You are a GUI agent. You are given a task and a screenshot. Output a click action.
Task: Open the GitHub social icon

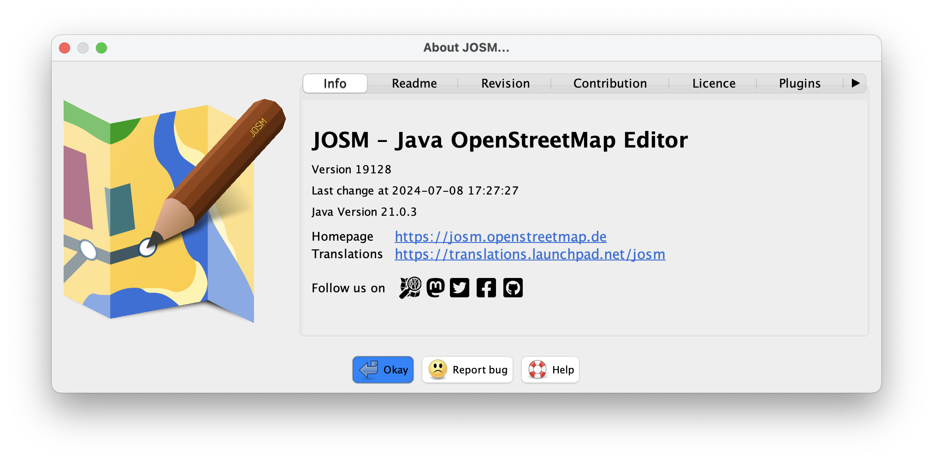click(x=513, y=288)
